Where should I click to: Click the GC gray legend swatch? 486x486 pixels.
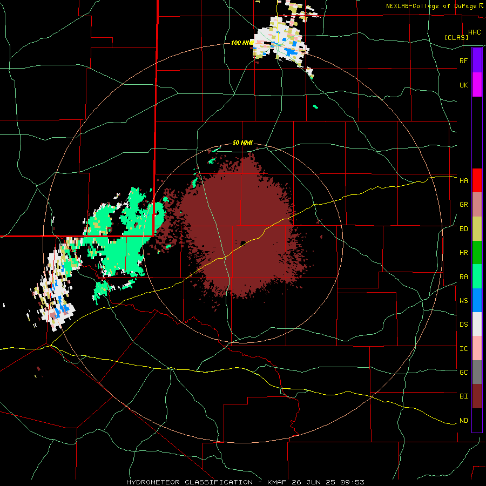click(x=477, y=372)
